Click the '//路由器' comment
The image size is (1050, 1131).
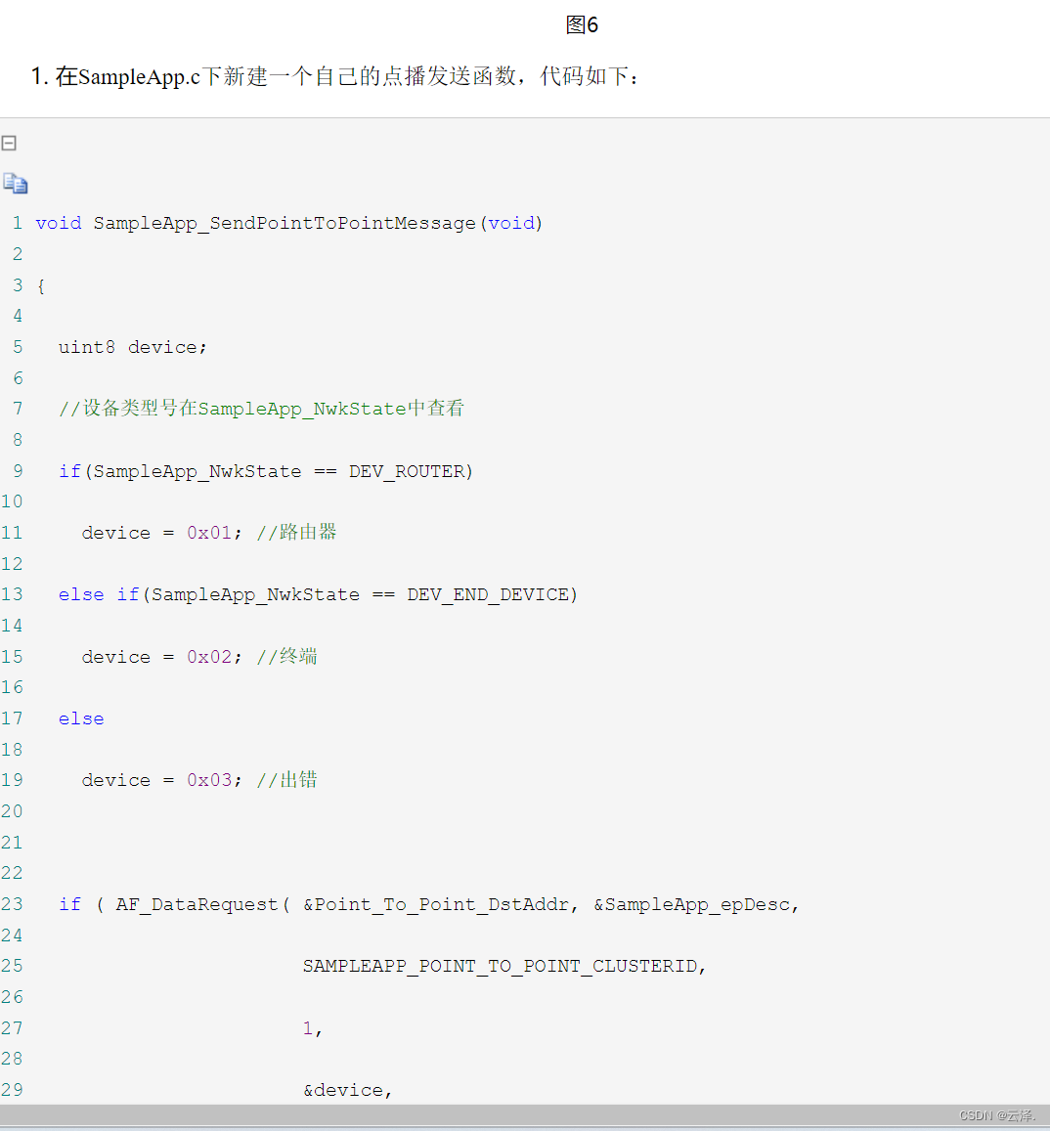[297, 533]
